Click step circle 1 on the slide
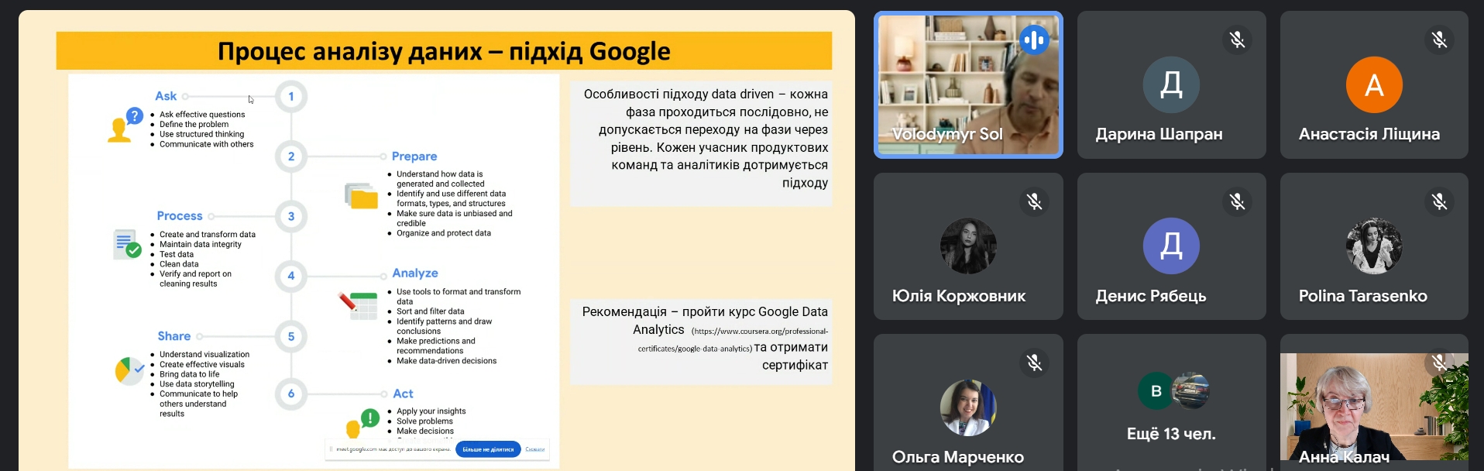This screenshot has width=1484, height=471. [291, 96]
